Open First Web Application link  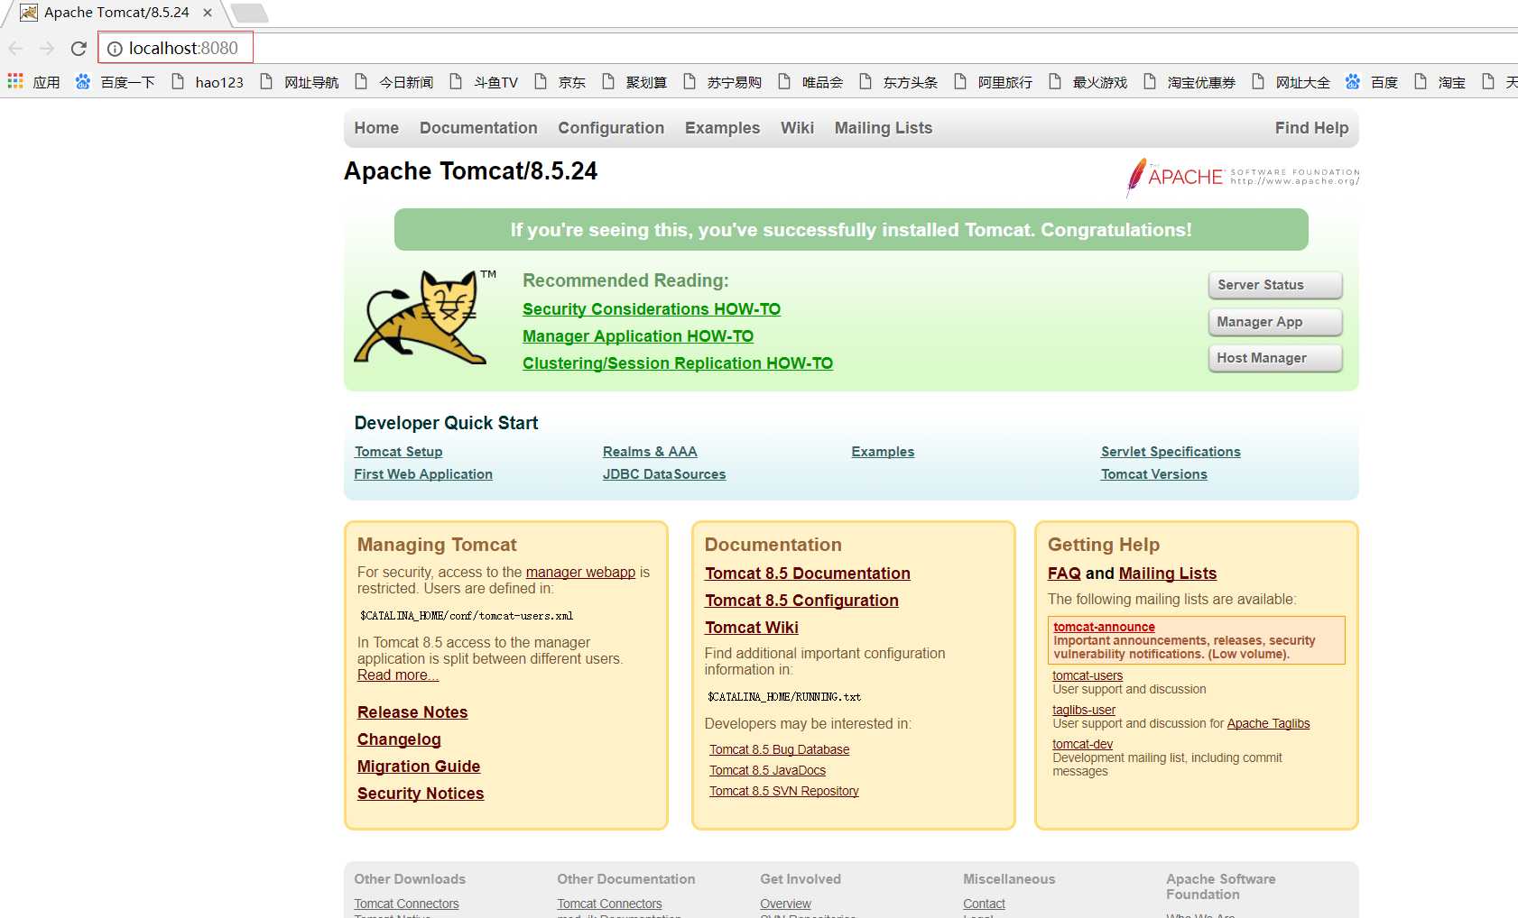(423, 474)
